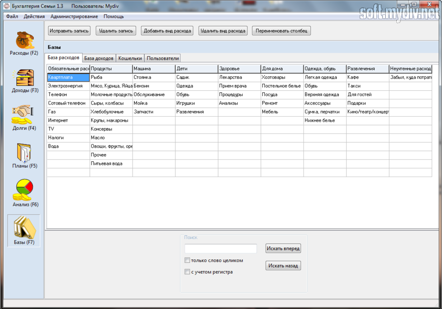442x309 pixels.
Task: Open the Действия menu
Action: tap(34, 16)
